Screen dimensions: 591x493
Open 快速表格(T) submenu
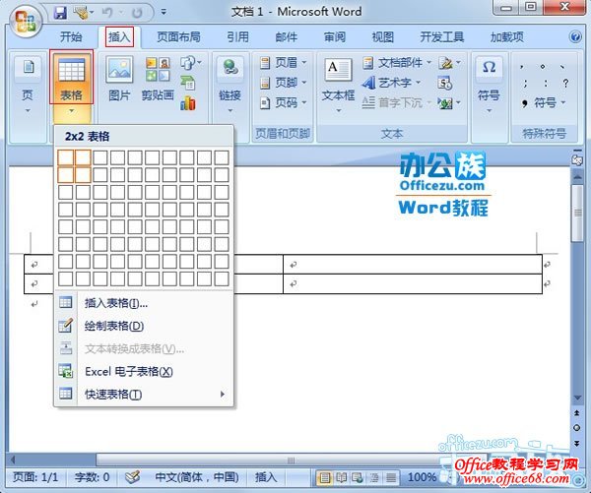144,395
